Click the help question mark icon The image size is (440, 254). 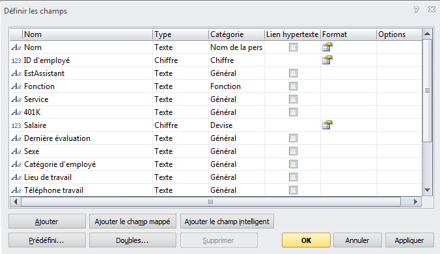pyautogui.click(x=417, y=10)
